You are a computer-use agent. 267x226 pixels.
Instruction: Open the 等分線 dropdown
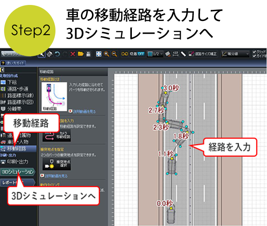pos(235,54)
